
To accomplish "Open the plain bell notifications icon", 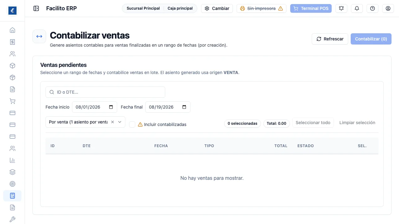I will 357,8.
